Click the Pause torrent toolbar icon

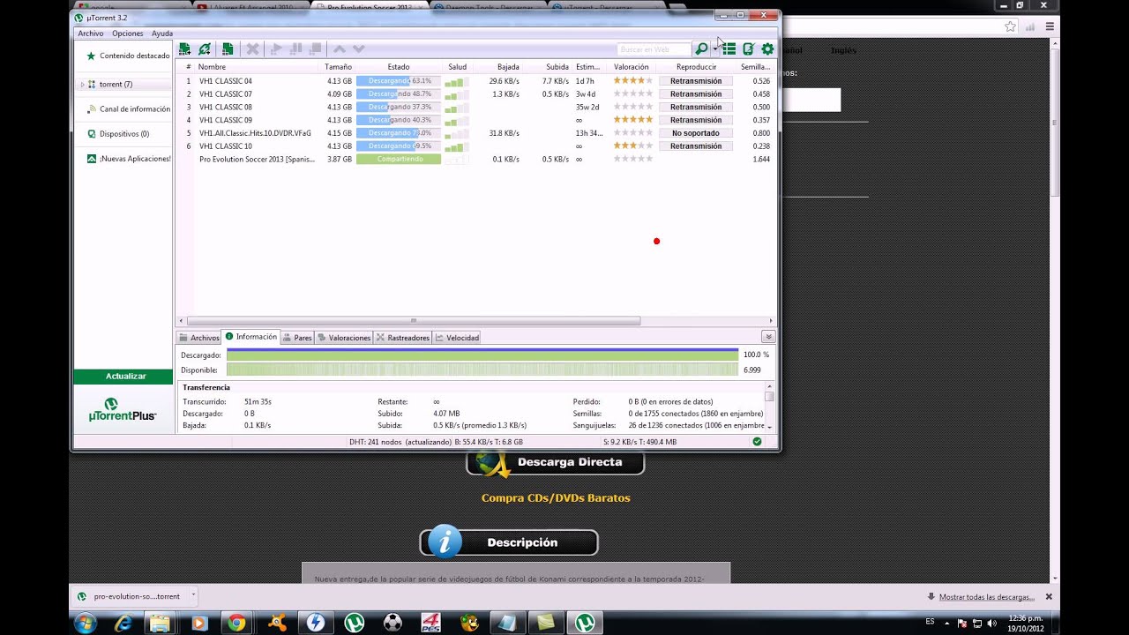(x=296, y=49)
